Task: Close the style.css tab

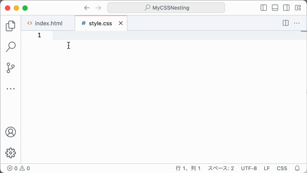Action: click(x=121, y=23)
